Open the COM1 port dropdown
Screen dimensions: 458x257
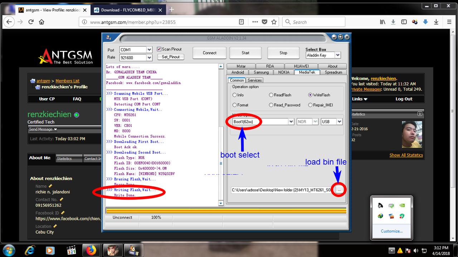tap(150, 50)
